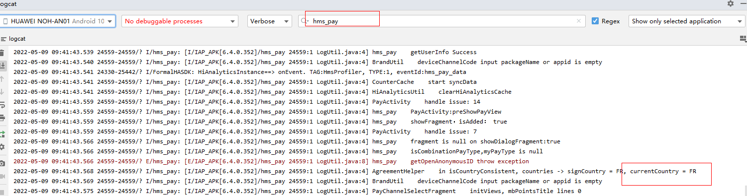Open logcat settings gear in header

730,3
